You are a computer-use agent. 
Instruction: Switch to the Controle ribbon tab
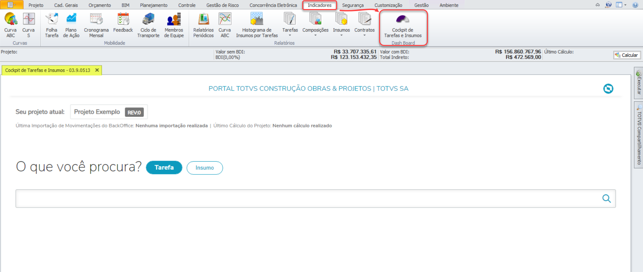coord(187,5)
